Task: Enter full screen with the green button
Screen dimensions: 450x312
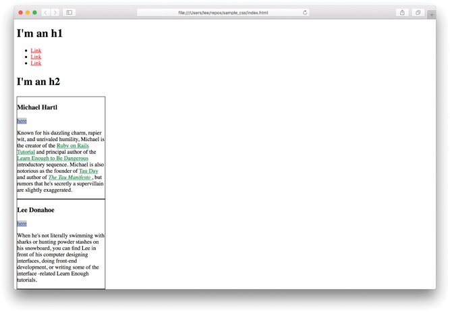Action: [35, 13]
